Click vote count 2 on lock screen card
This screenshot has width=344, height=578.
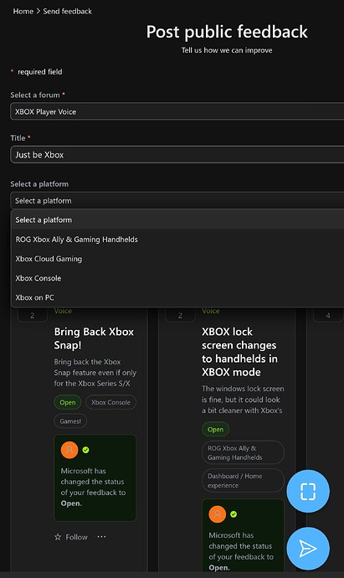(180, 316)
